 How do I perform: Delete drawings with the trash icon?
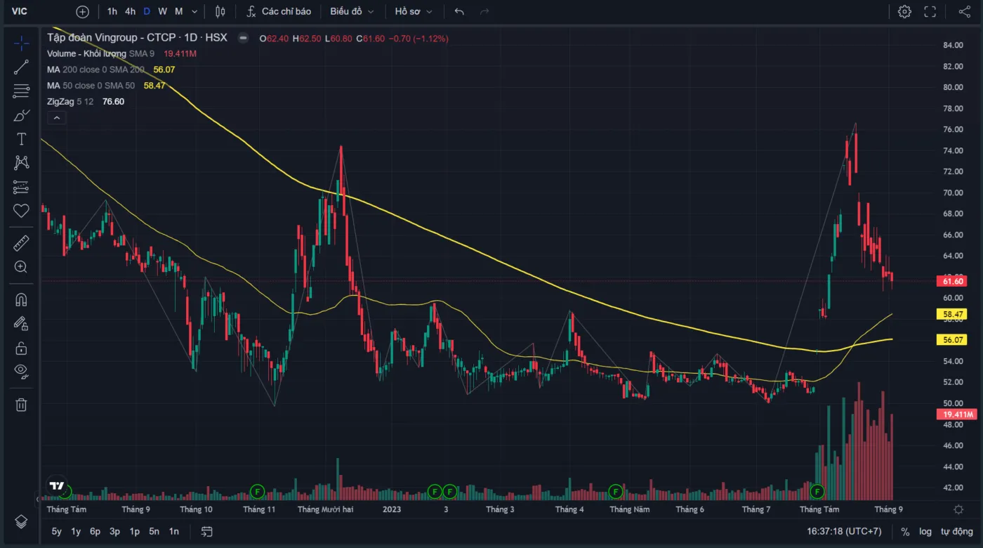pyautogui.click(x=21, y=404)
